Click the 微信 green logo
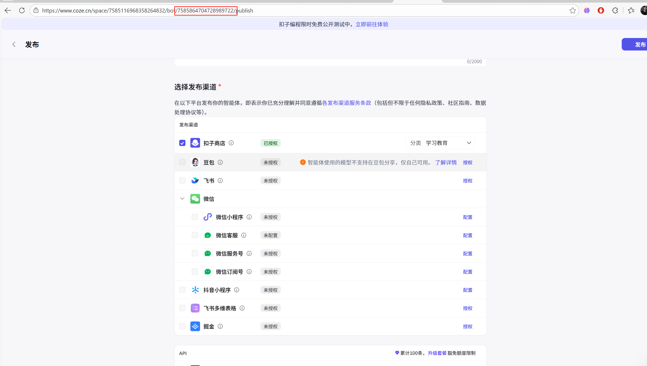This screenshot has height=366, width=647. pos(195,199)
